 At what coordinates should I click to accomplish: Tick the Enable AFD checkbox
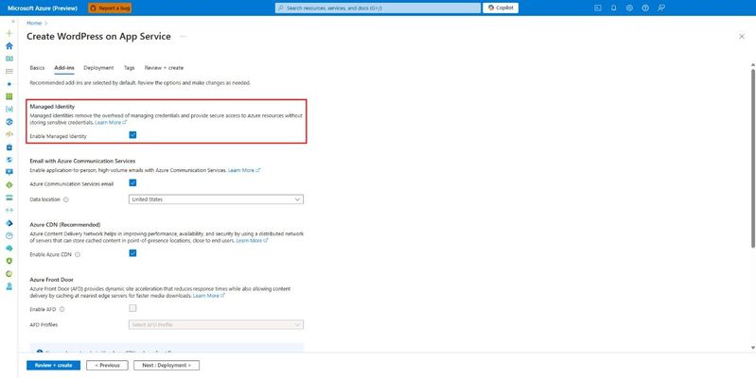coord(132,308)
